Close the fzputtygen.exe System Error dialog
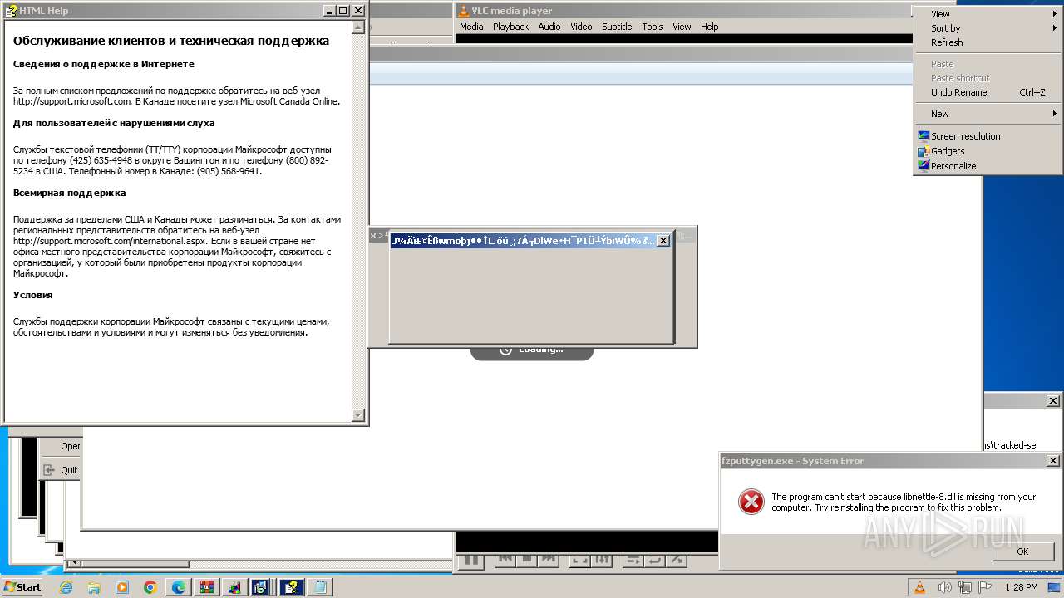1064x598 pixels. point(1052,461)
